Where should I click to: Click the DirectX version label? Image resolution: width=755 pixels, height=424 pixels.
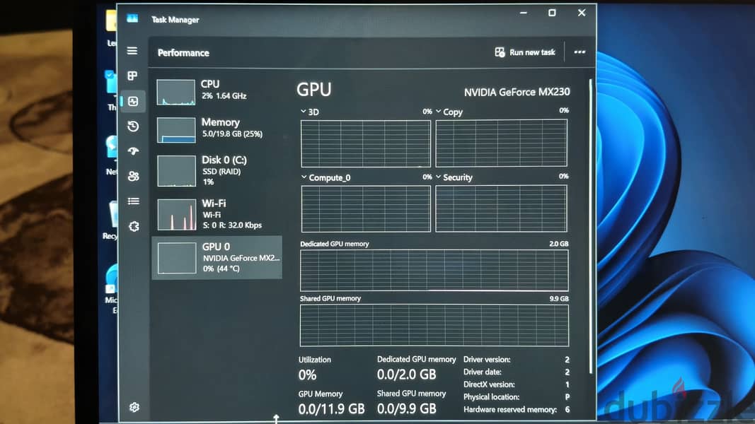pyautogui.click(x=489, y=384)
